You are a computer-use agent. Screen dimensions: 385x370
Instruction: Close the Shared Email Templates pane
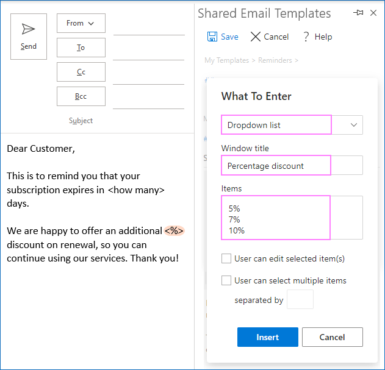[373, 13]
